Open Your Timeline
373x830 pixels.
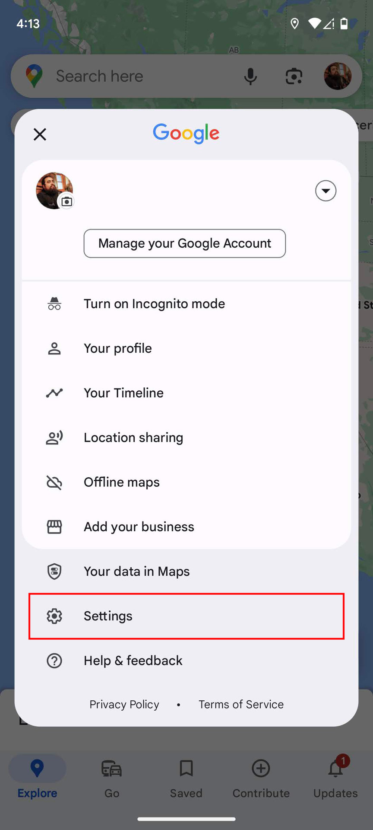[123, 393]
